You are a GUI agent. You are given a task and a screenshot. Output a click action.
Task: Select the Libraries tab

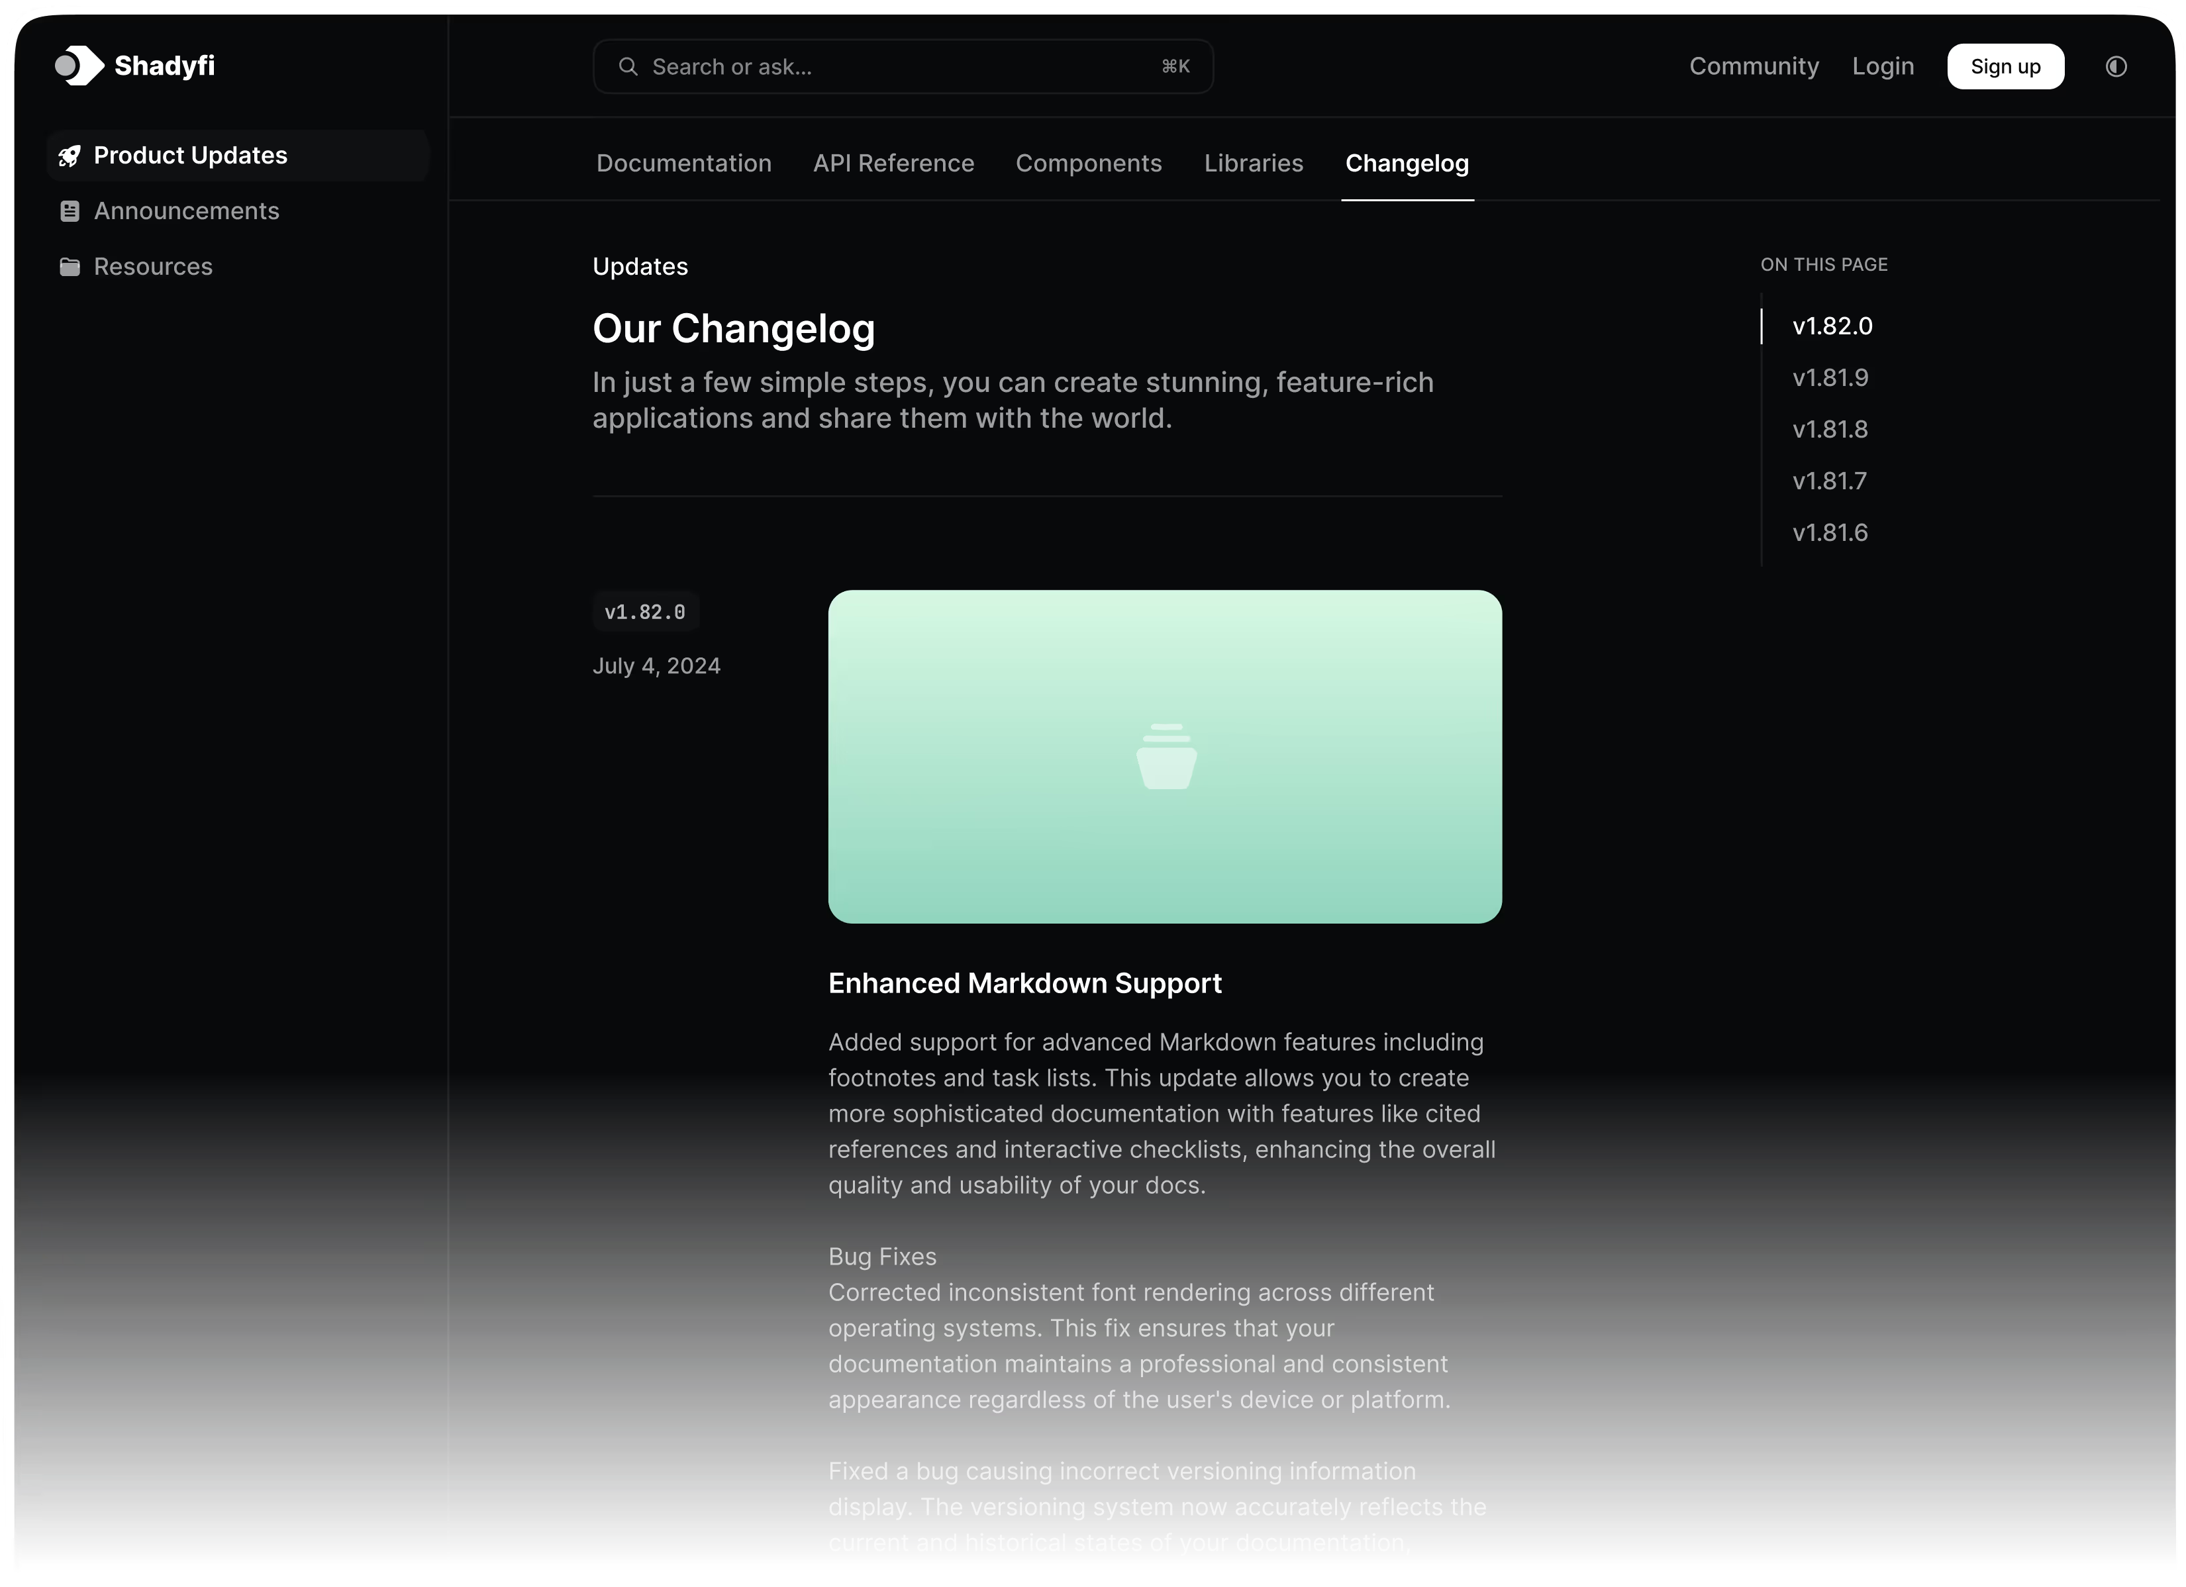click(x=1253, y=164)
